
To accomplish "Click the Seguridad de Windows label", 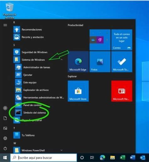I will click(x=35, y=52).
